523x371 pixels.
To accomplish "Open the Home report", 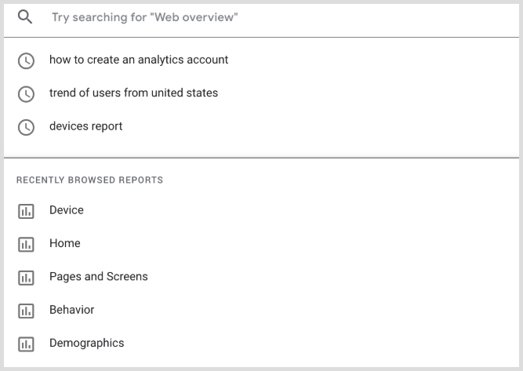I will click(64, 243).
